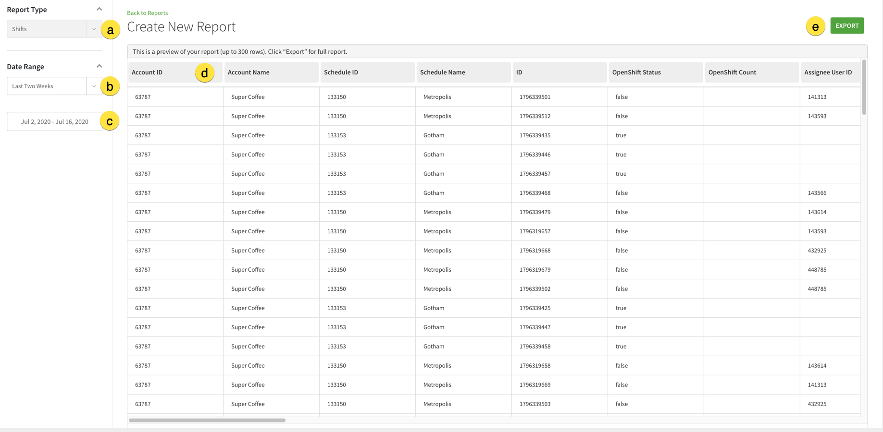This screenshot has height=432, width=883.
Task: Click the EXPORT button
Action: pos(847,25)
